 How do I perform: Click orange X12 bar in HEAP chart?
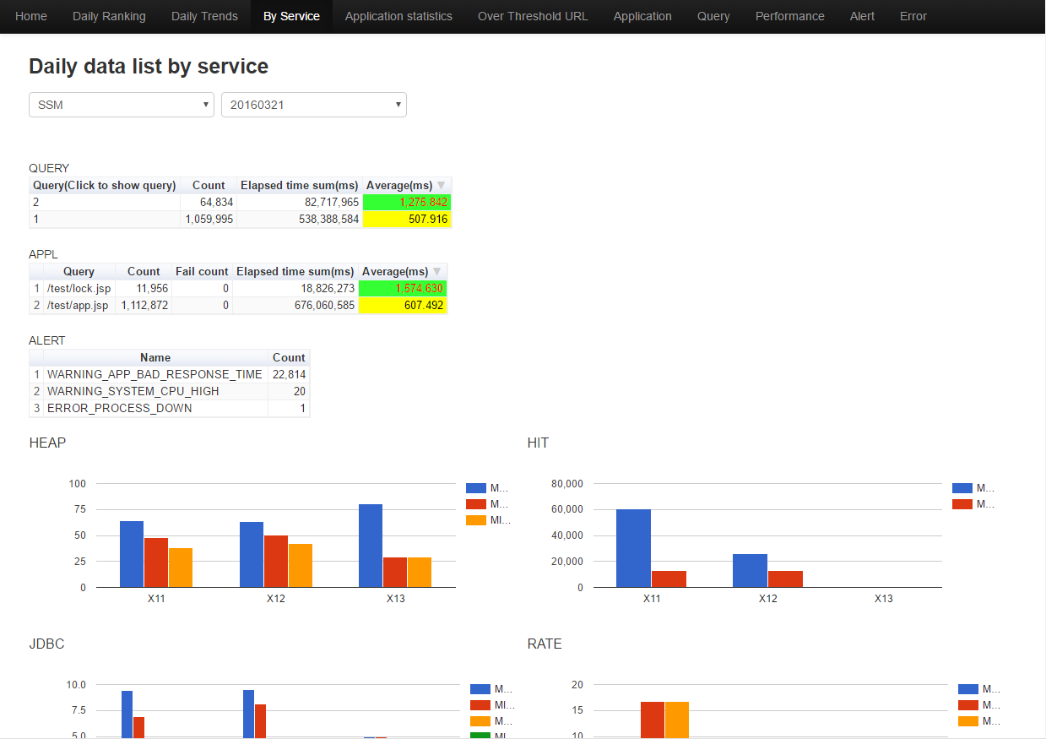click(301, 566)
